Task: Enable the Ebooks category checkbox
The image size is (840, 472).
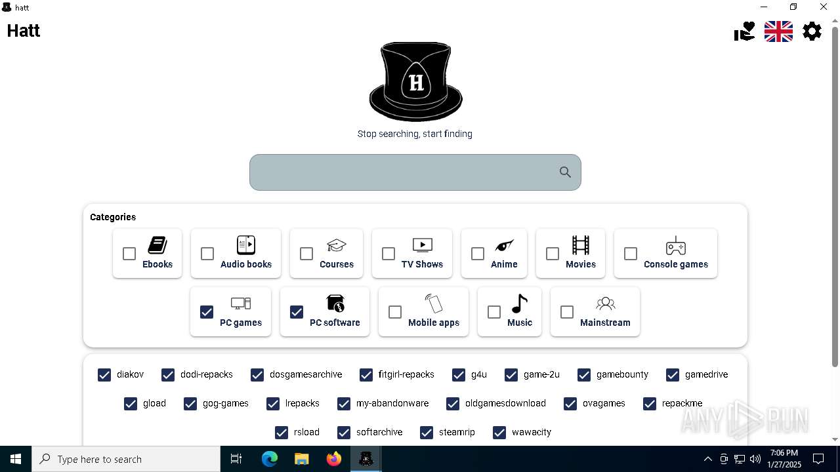Action: 129,254
